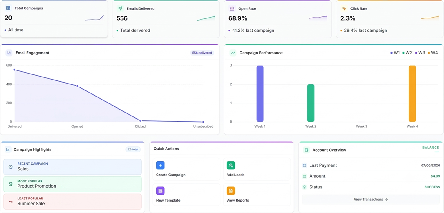Screen dimensions: 444x213
Task: Click the View Transactions button
Action: (371, 199)
